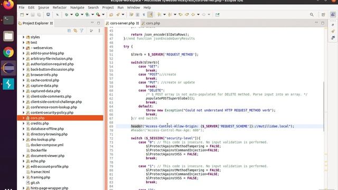Click the green Run button
The image size is (338, 190).
click(77, 15)
